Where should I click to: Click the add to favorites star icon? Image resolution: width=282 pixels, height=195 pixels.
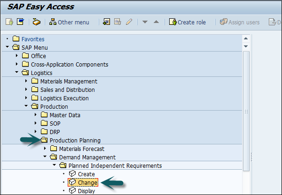tap(107, 22)
